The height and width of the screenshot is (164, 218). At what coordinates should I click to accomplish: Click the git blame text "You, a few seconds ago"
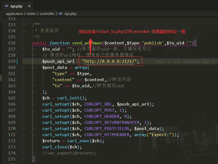pos(183,61)
